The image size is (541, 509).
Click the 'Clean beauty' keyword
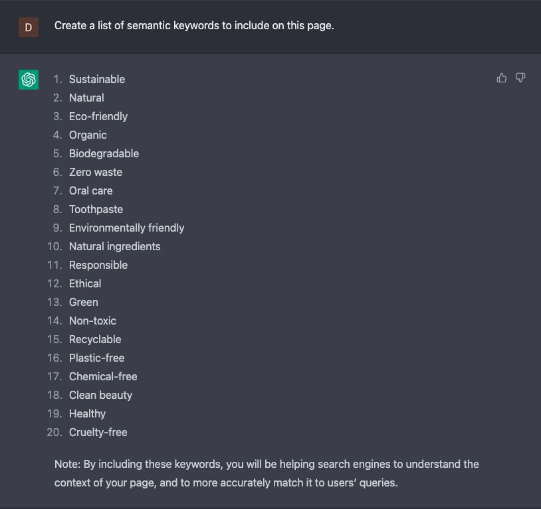100,396
